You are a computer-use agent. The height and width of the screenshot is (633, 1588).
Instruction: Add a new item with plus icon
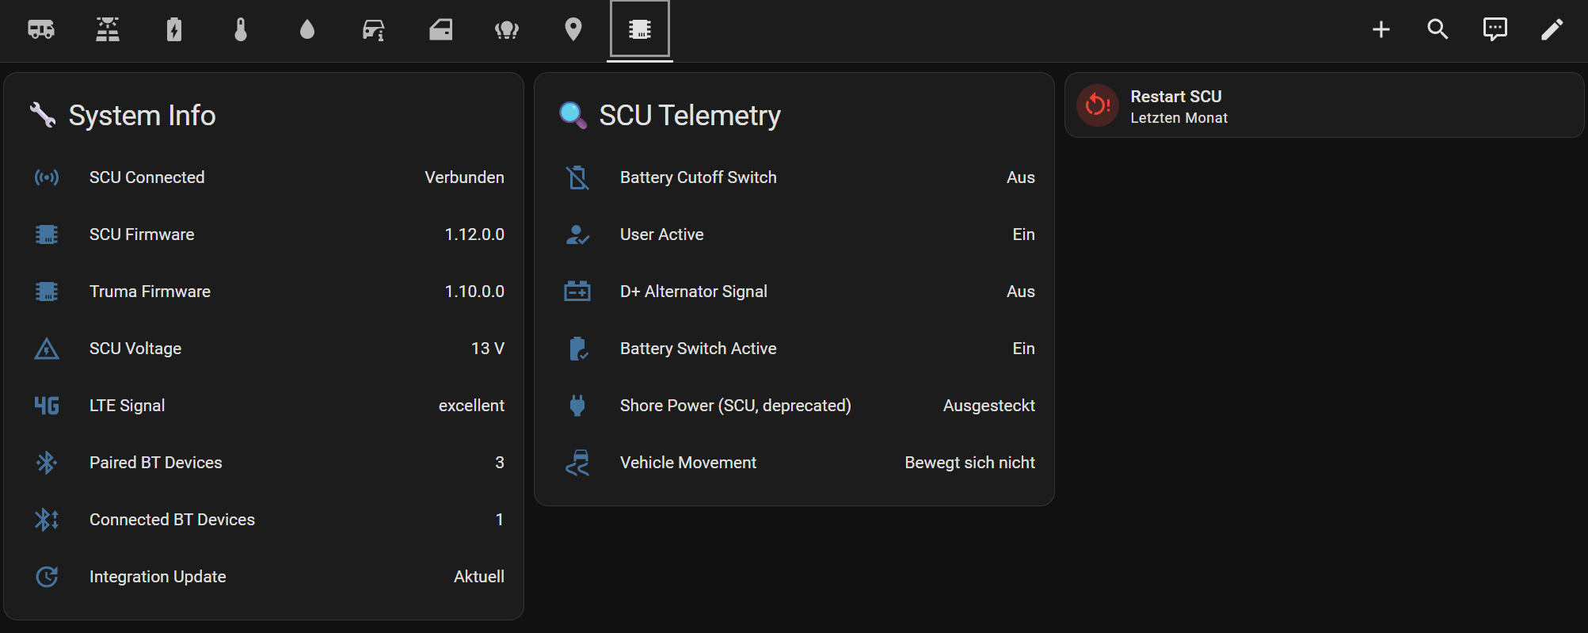click(x=1381, y=29)
